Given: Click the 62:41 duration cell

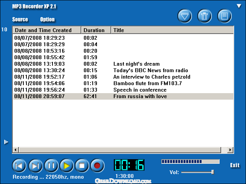Looking at the screenshot, I should click(90, 96).
